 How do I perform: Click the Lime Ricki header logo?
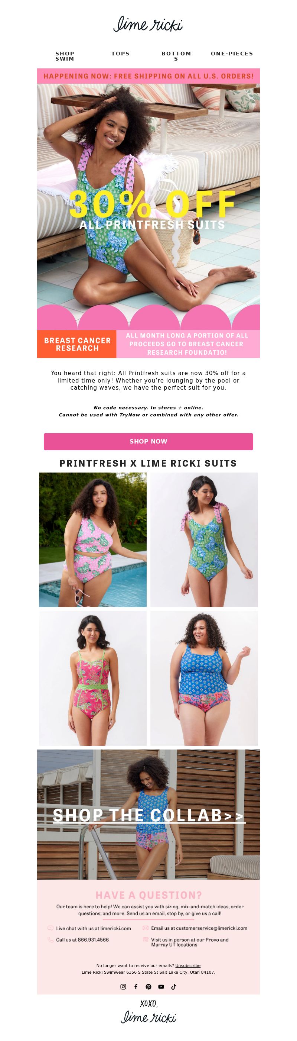coord(148,24)
